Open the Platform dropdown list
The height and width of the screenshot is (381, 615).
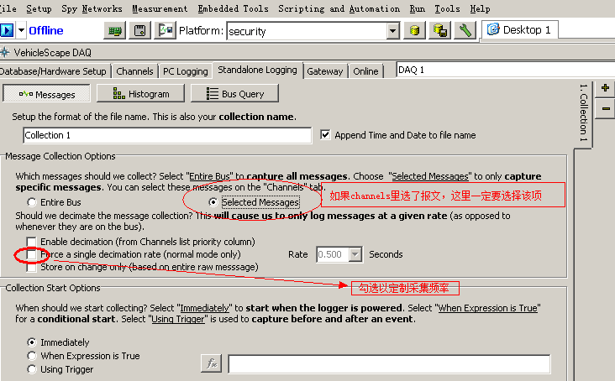click(392, 31)
